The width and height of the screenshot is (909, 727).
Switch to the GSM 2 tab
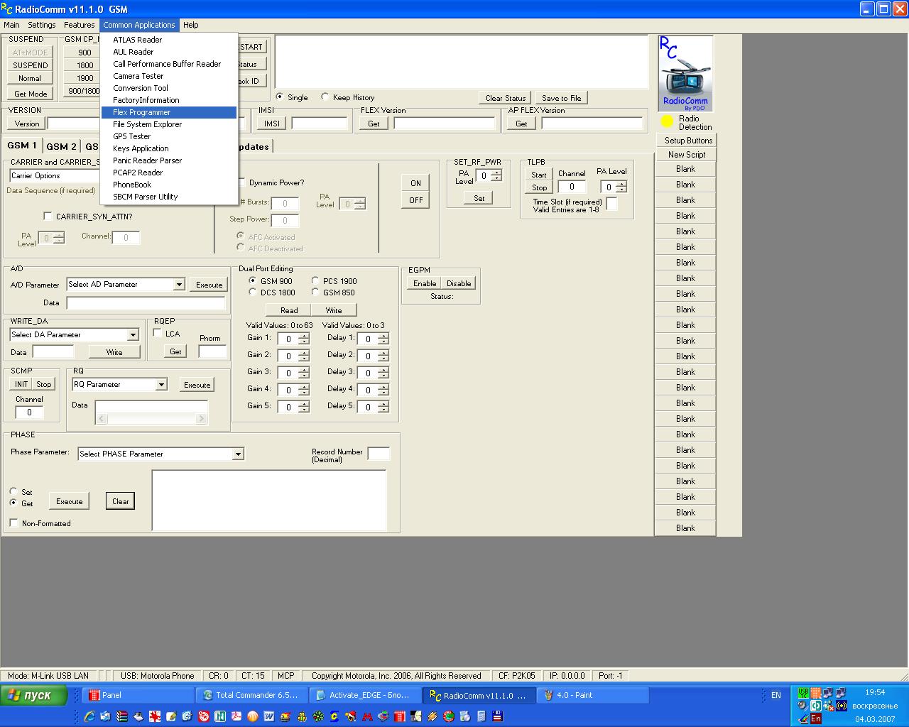tap(61, 146)
